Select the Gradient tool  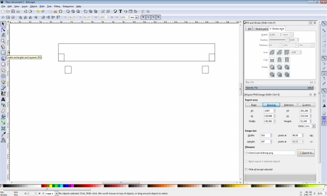pyautogui.click(x=3, y=122)
